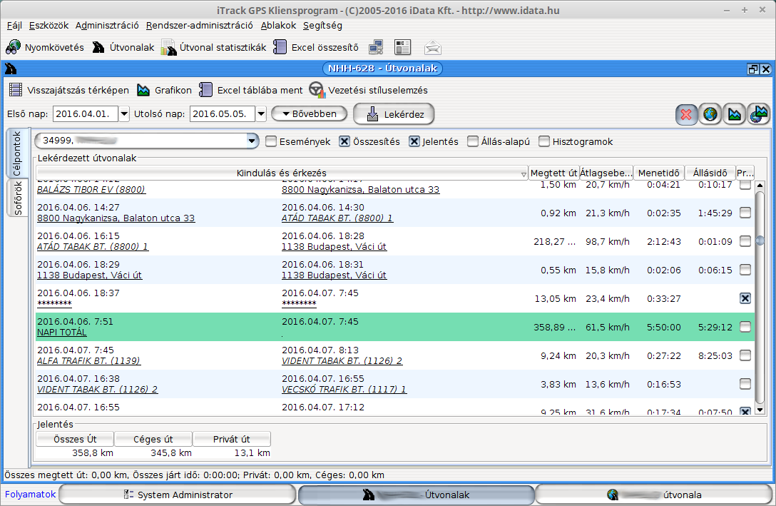Start Visszajátszás térképen playback
The image size is (776, 506).
pos(69,91)
